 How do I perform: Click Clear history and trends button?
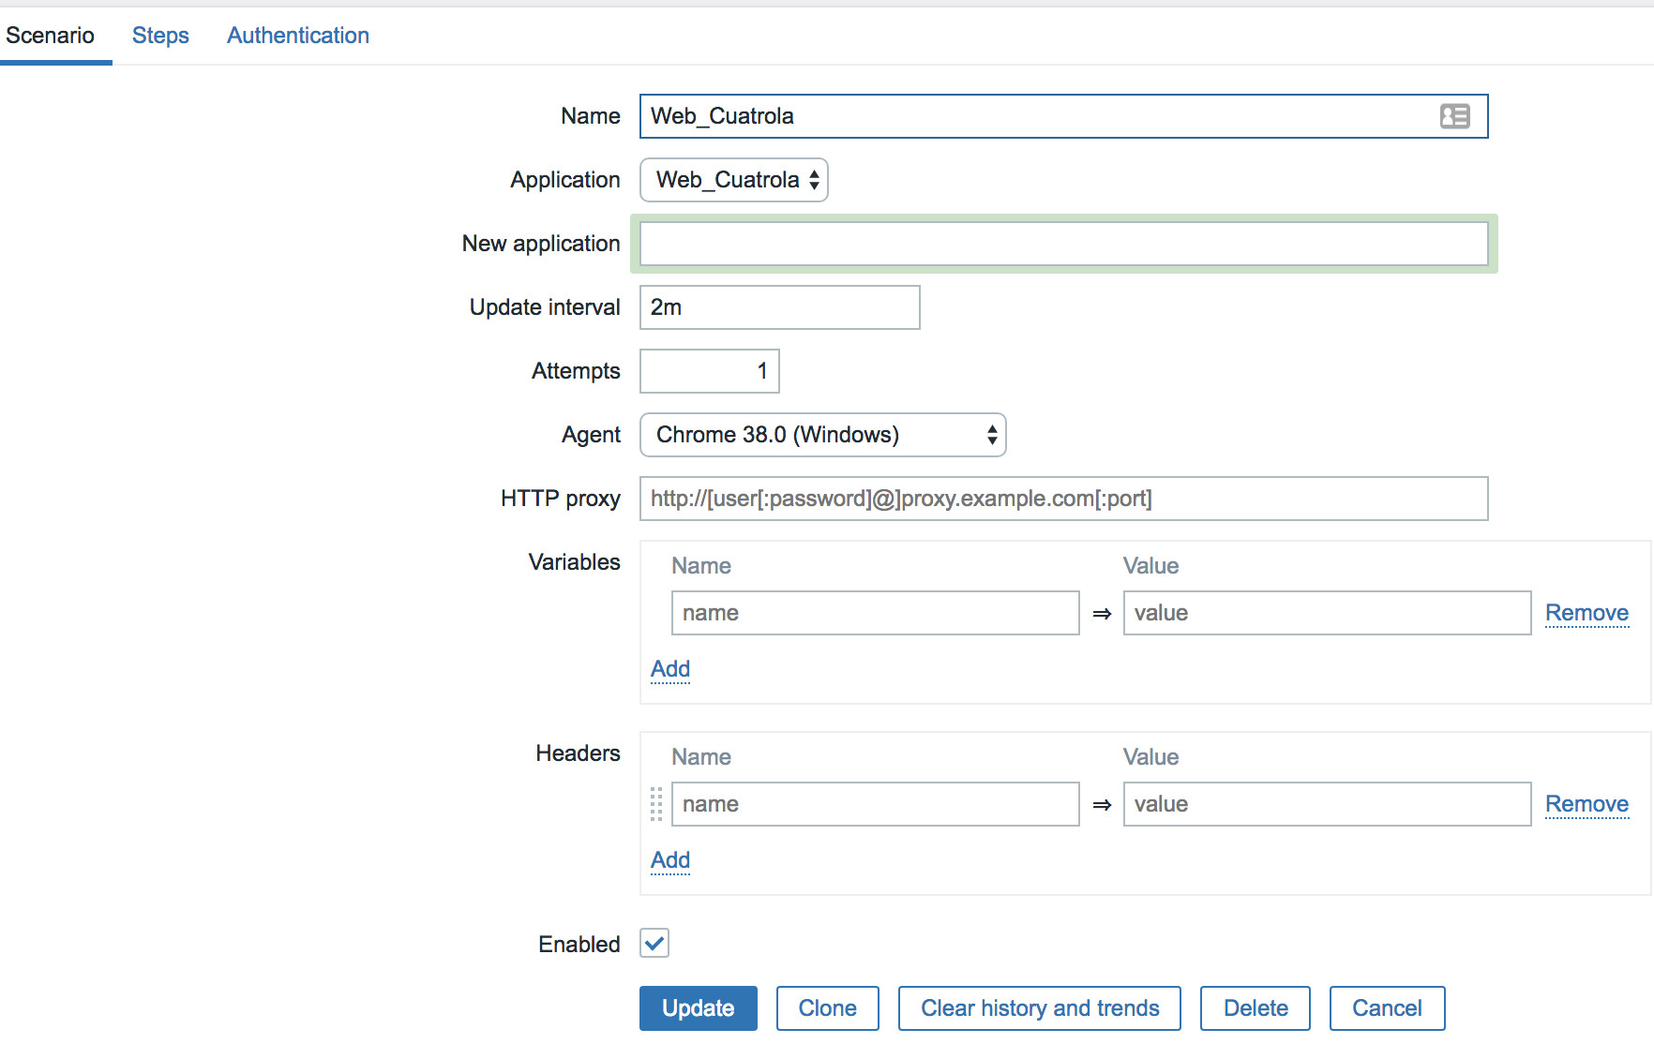pyautogui.click(x=1040, y=1008)
